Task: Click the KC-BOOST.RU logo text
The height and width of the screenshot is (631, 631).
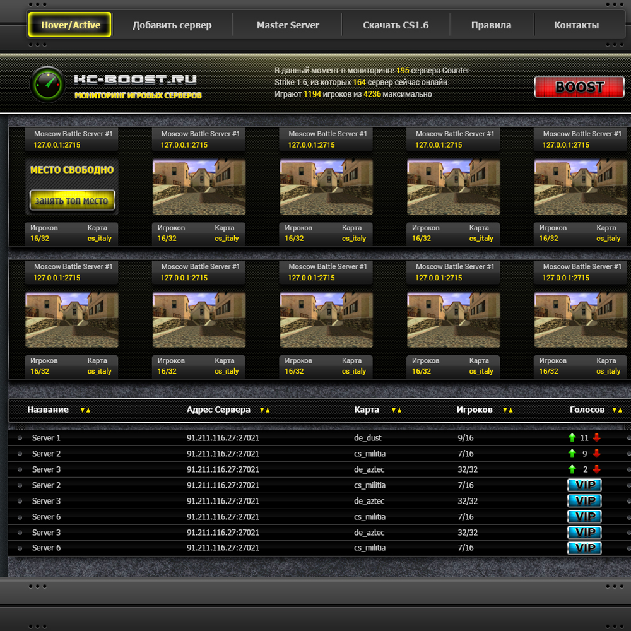Action: click(x=135, y=80)
